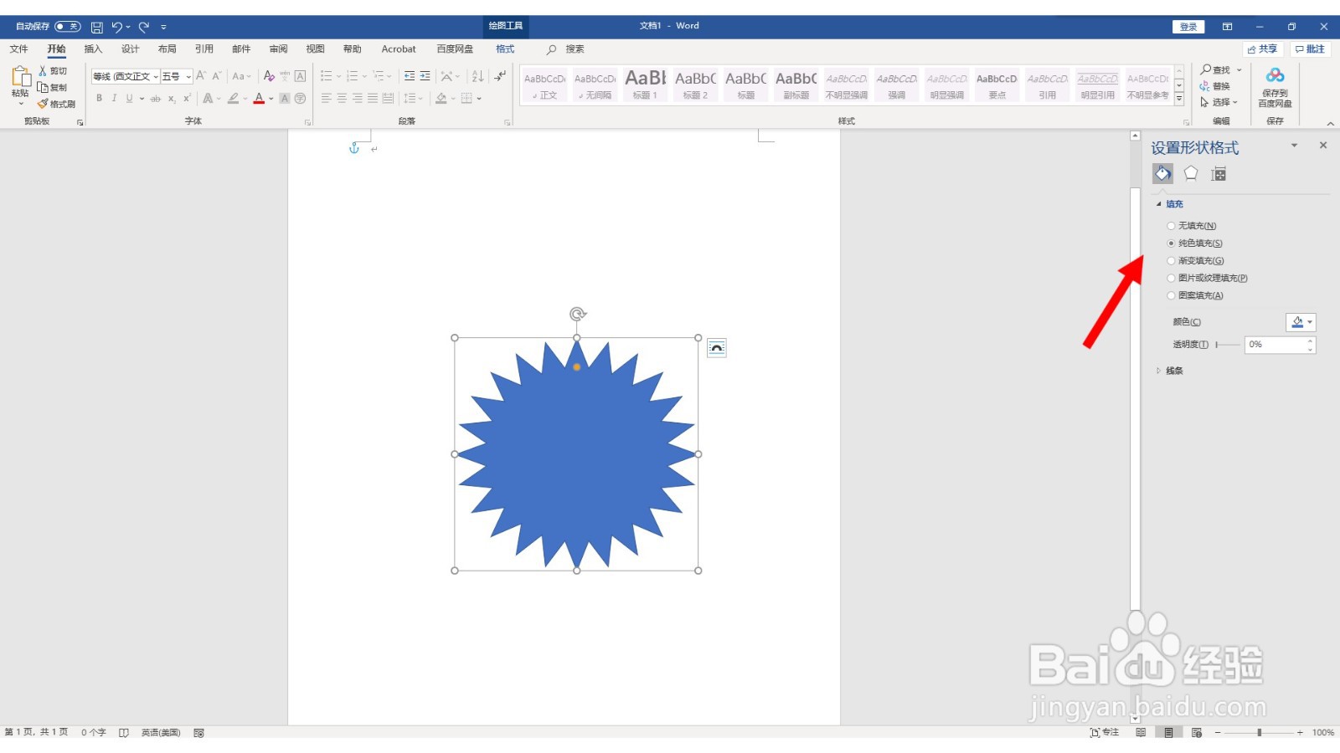Toggle Italic formatting

point(114,99)
